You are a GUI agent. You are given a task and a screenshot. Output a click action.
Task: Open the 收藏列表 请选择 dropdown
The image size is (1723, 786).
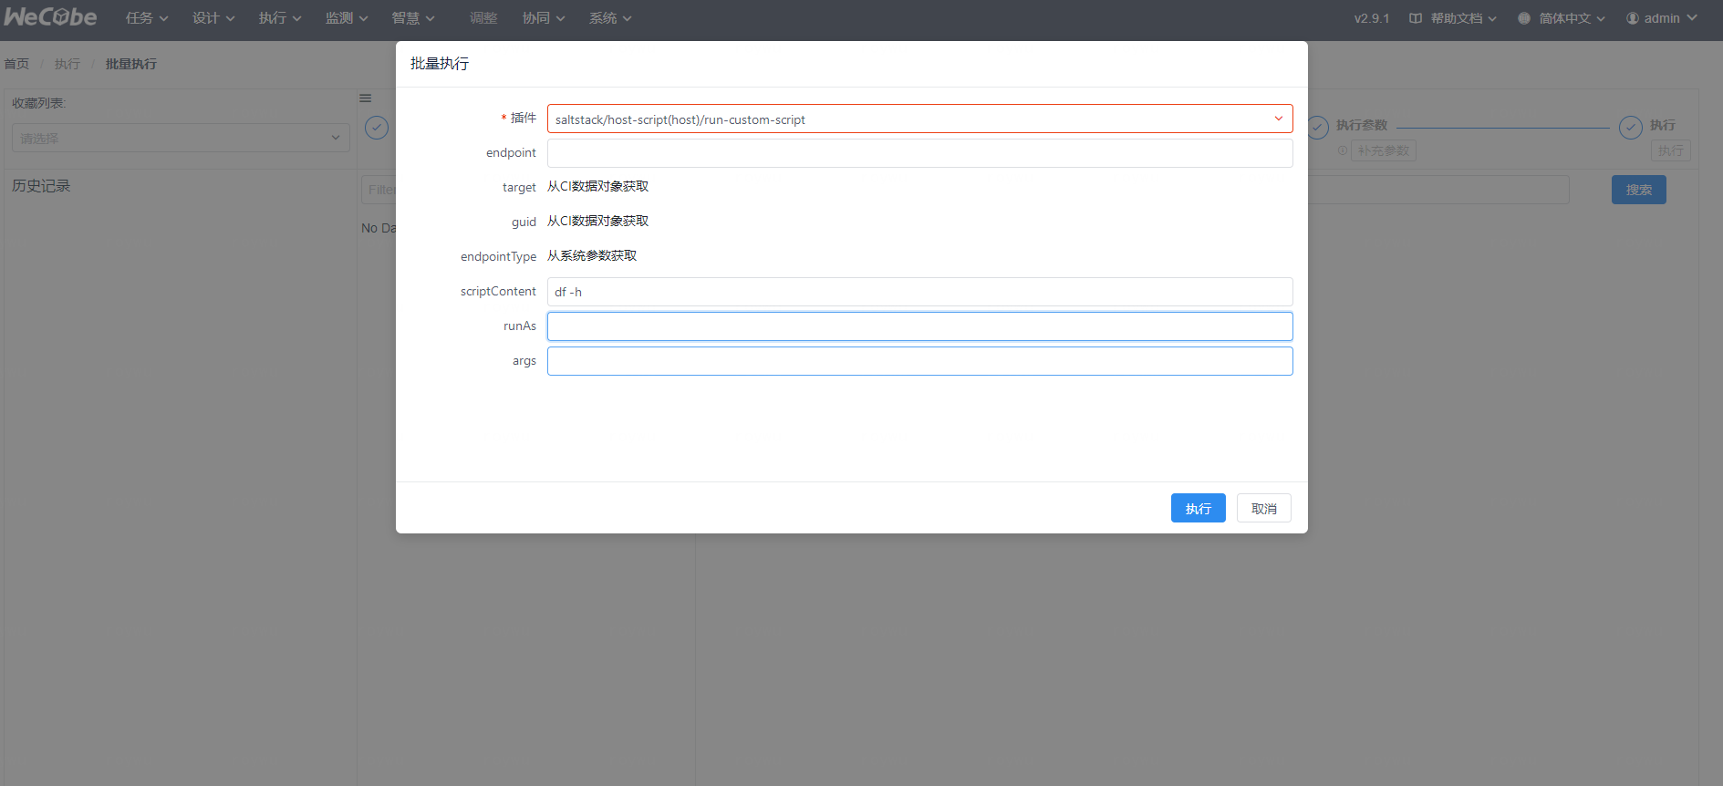181,138
